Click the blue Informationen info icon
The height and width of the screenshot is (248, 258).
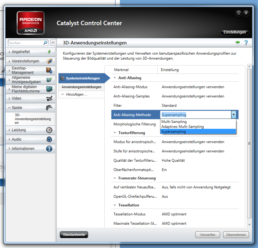point(49,149)
